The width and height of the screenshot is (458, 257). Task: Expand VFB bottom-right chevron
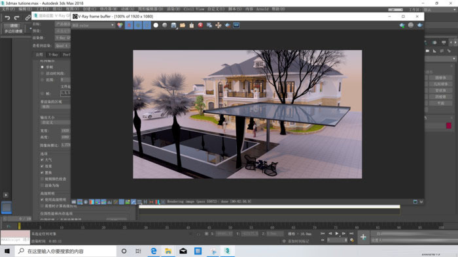421,202
